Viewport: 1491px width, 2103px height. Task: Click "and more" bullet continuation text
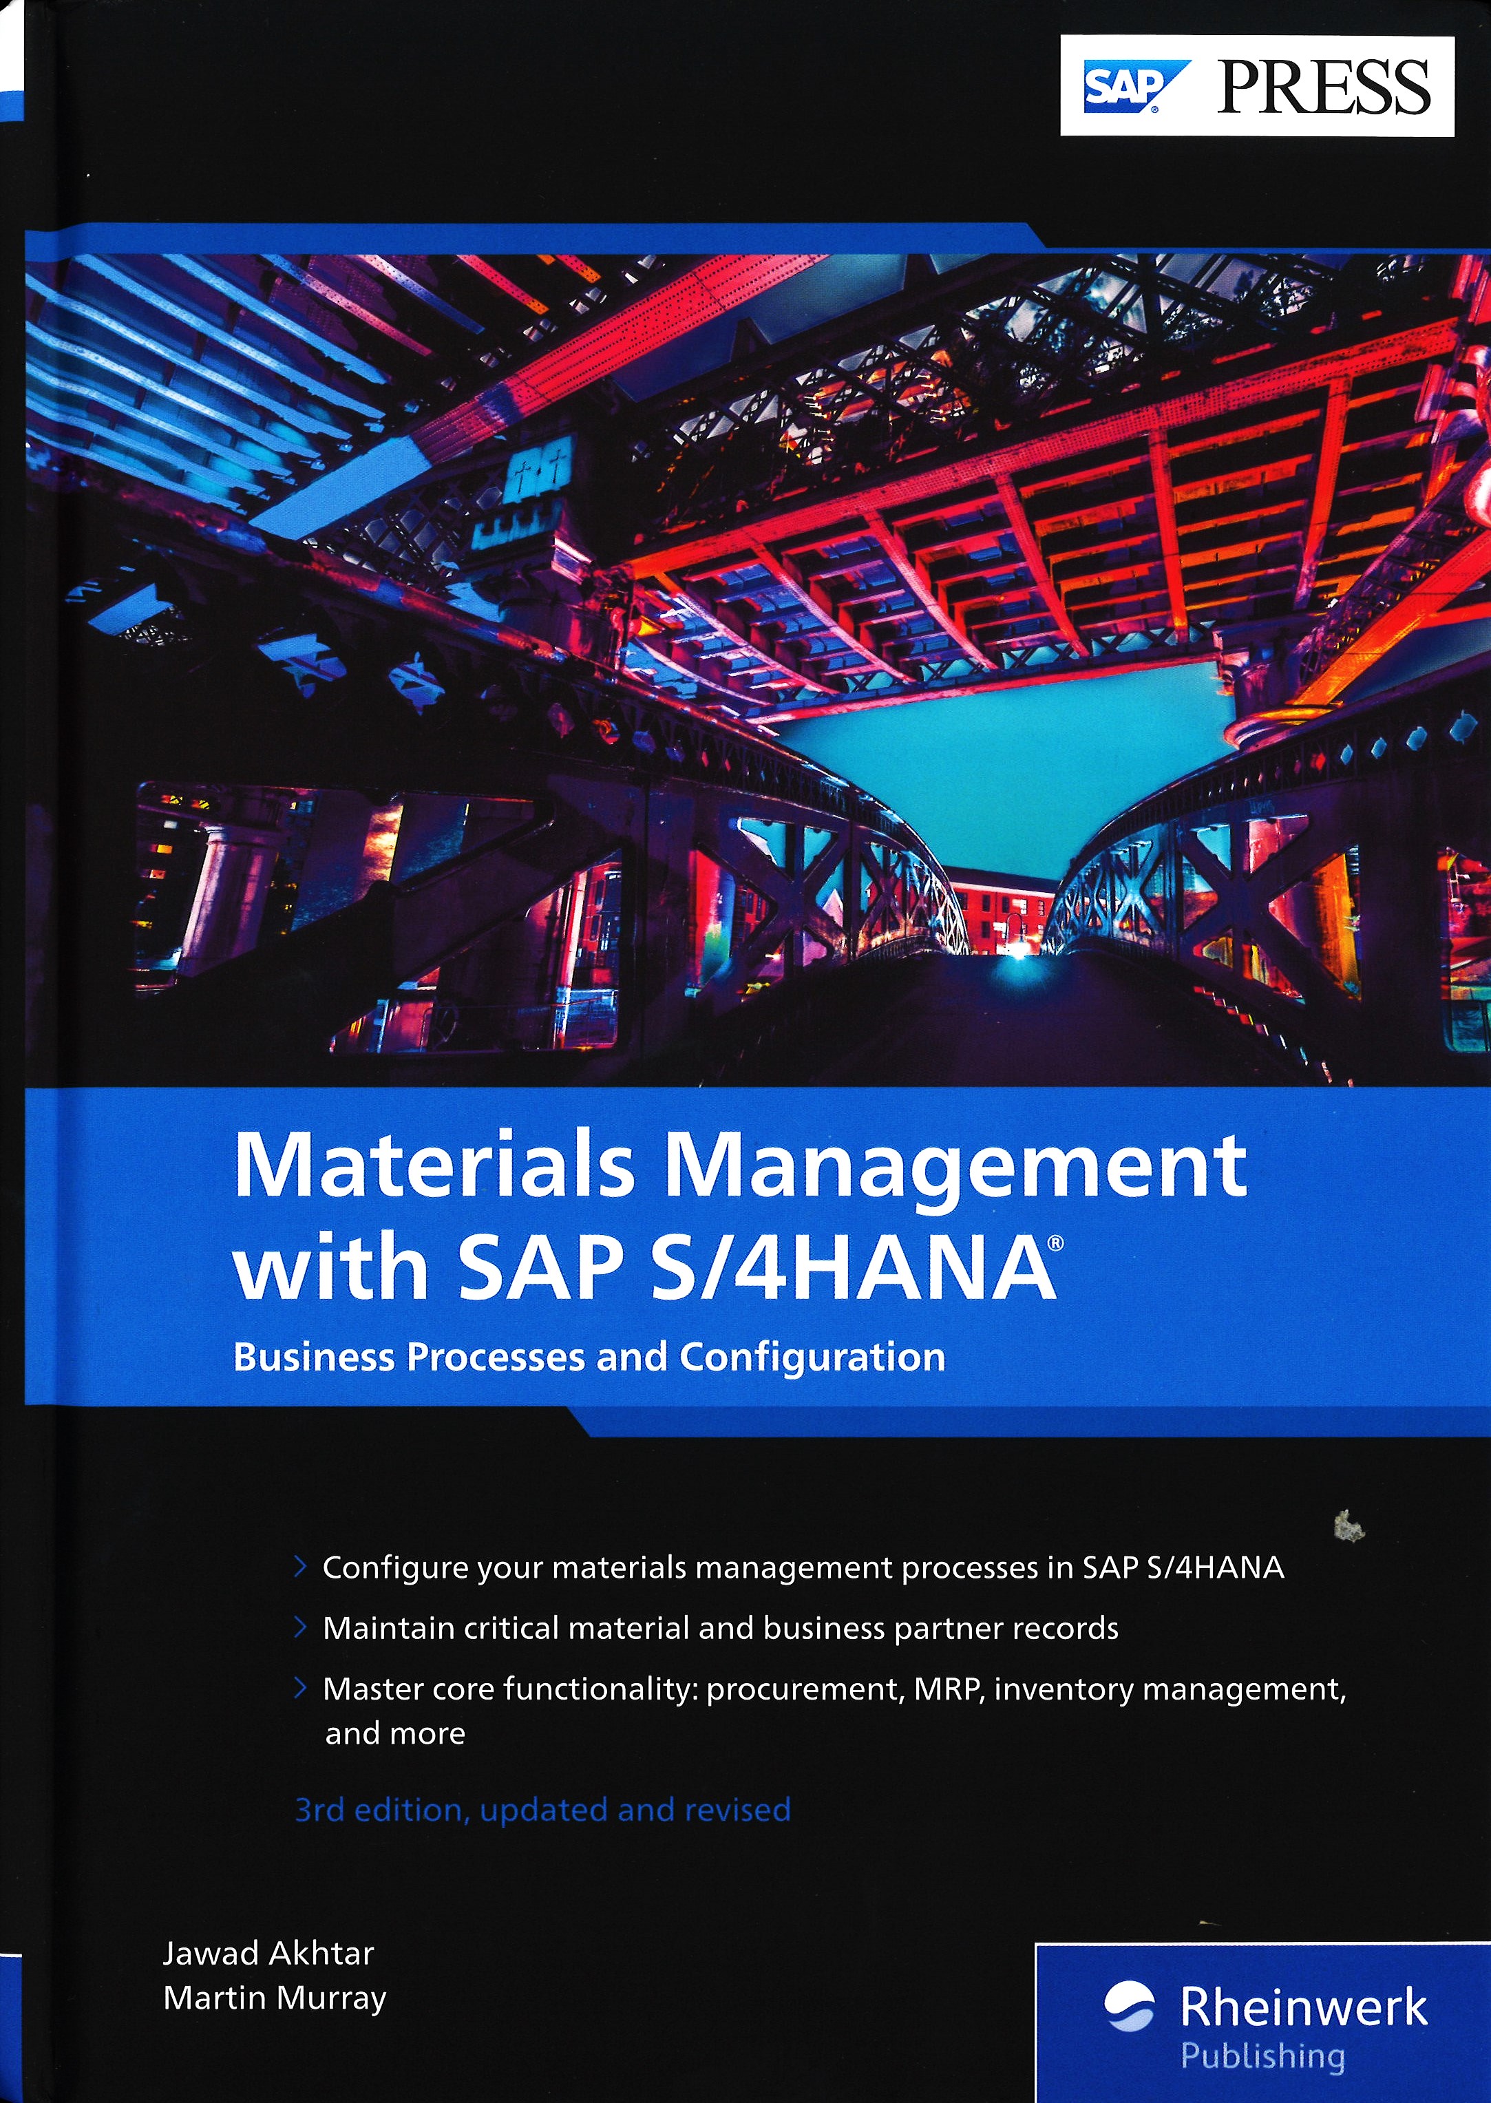point(395,1733)
